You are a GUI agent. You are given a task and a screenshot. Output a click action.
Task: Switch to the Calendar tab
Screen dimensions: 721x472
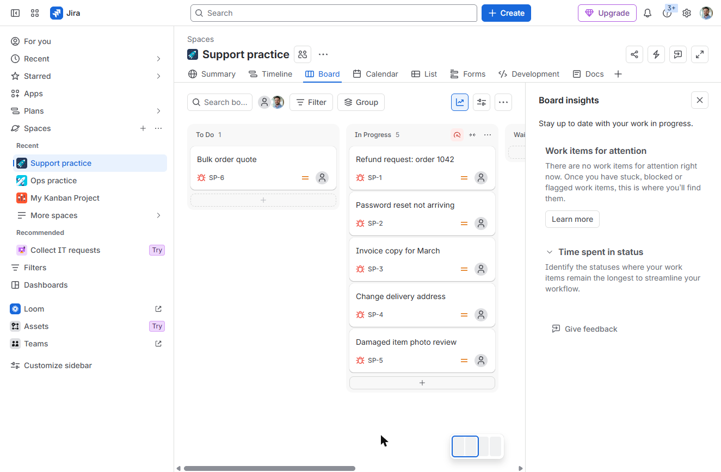click(x=375, y=74)
